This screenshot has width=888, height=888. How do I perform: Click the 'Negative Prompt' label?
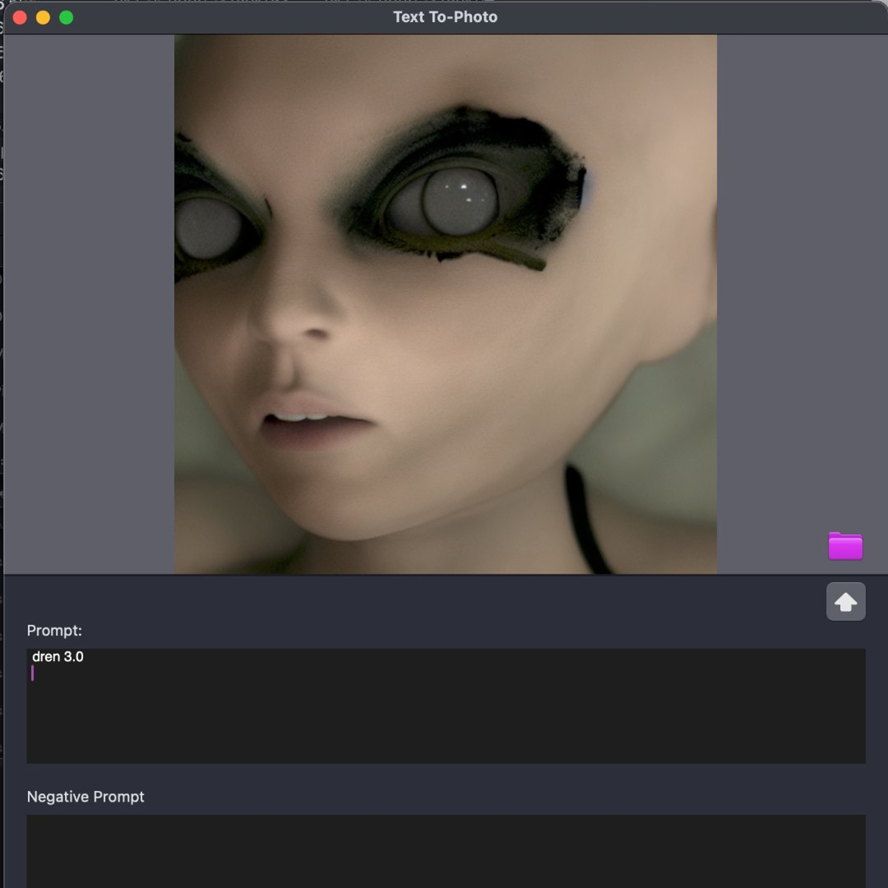[x=86, y=797]
